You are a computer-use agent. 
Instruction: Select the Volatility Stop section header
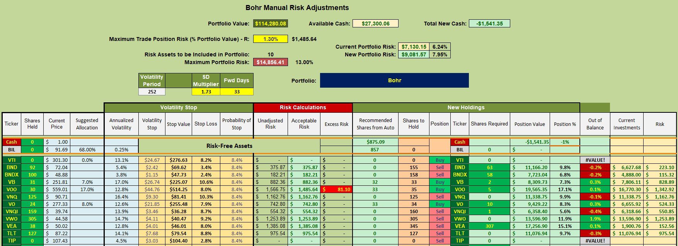click(179, 108)
